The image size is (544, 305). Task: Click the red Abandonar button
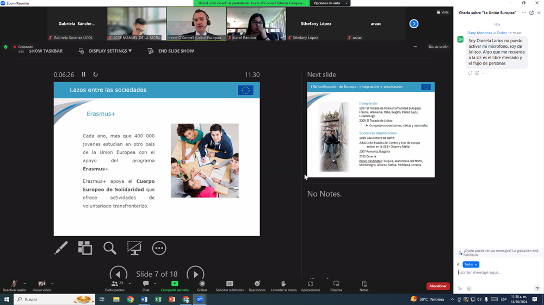point(437,286)
